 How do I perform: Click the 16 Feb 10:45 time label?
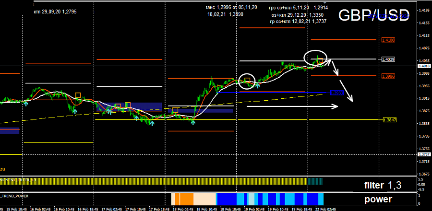[64, 209]
